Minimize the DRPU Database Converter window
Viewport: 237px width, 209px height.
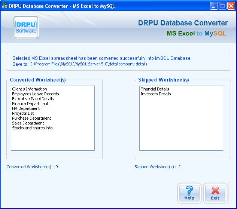[x=214, y=6]
